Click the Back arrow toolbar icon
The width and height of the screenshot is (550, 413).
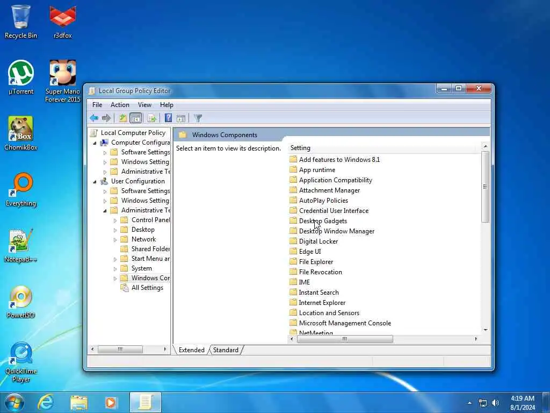coord(93,118)
